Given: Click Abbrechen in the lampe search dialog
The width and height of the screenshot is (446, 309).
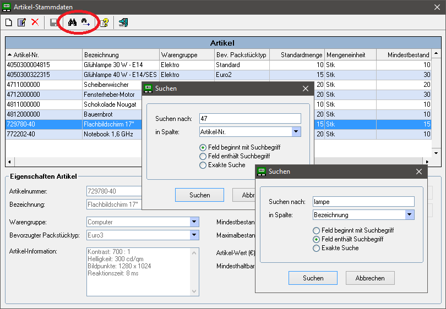Looking at the screenshot, I should click(x=370, y=278).
